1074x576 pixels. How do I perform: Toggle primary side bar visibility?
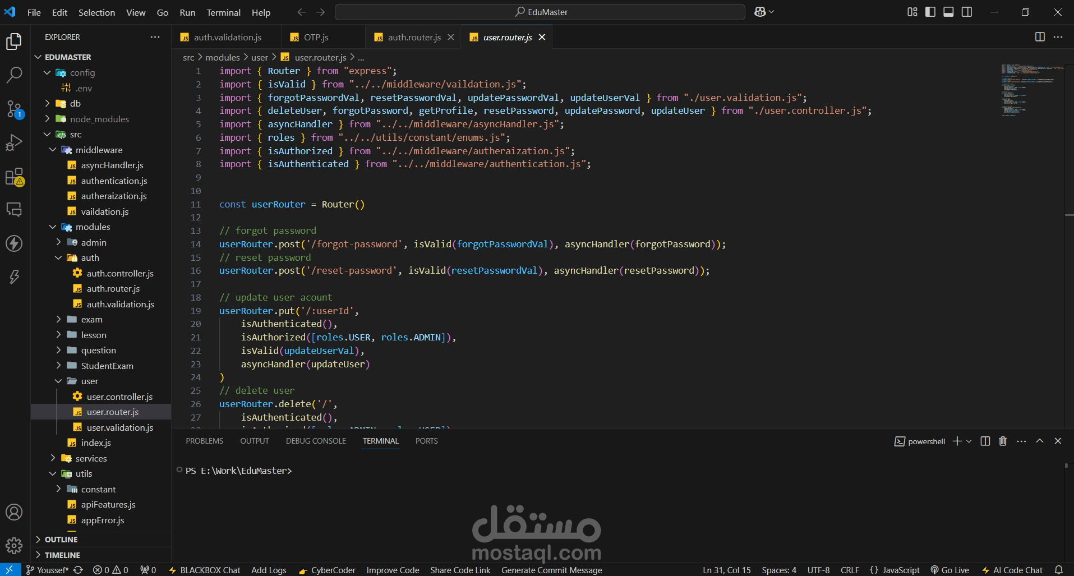click(x=930, y=12)
